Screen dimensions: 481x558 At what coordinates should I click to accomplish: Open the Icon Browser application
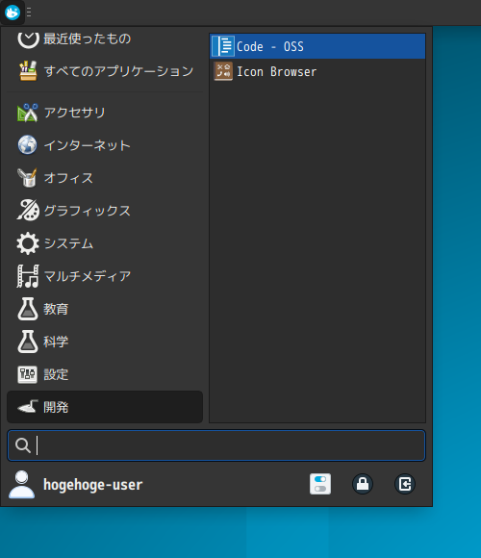[317, 71]
